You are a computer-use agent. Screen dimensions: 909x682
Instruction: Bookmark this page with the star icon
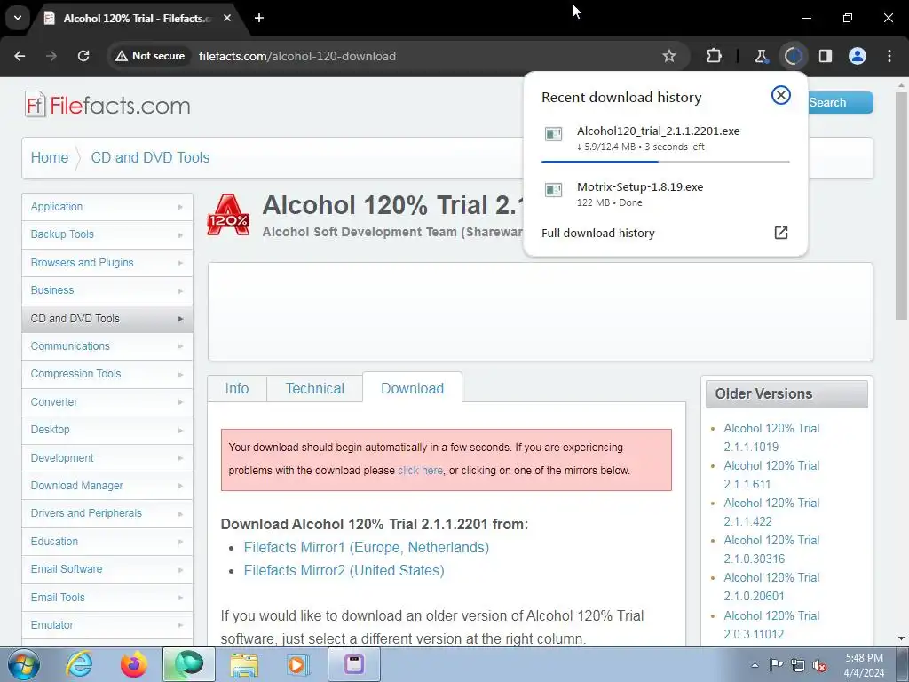pos(669,56)
